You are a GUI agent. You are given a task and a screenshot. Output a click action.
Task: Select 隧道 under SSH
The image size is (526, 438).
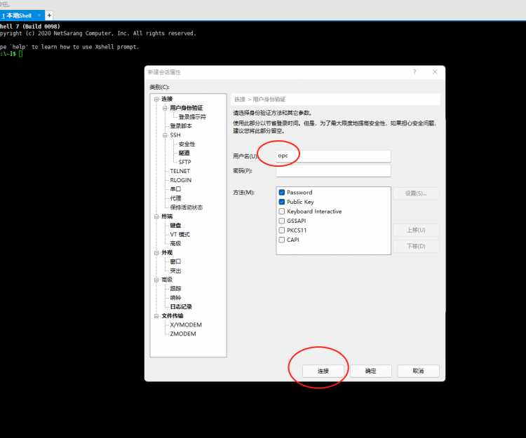coord(184,153)
